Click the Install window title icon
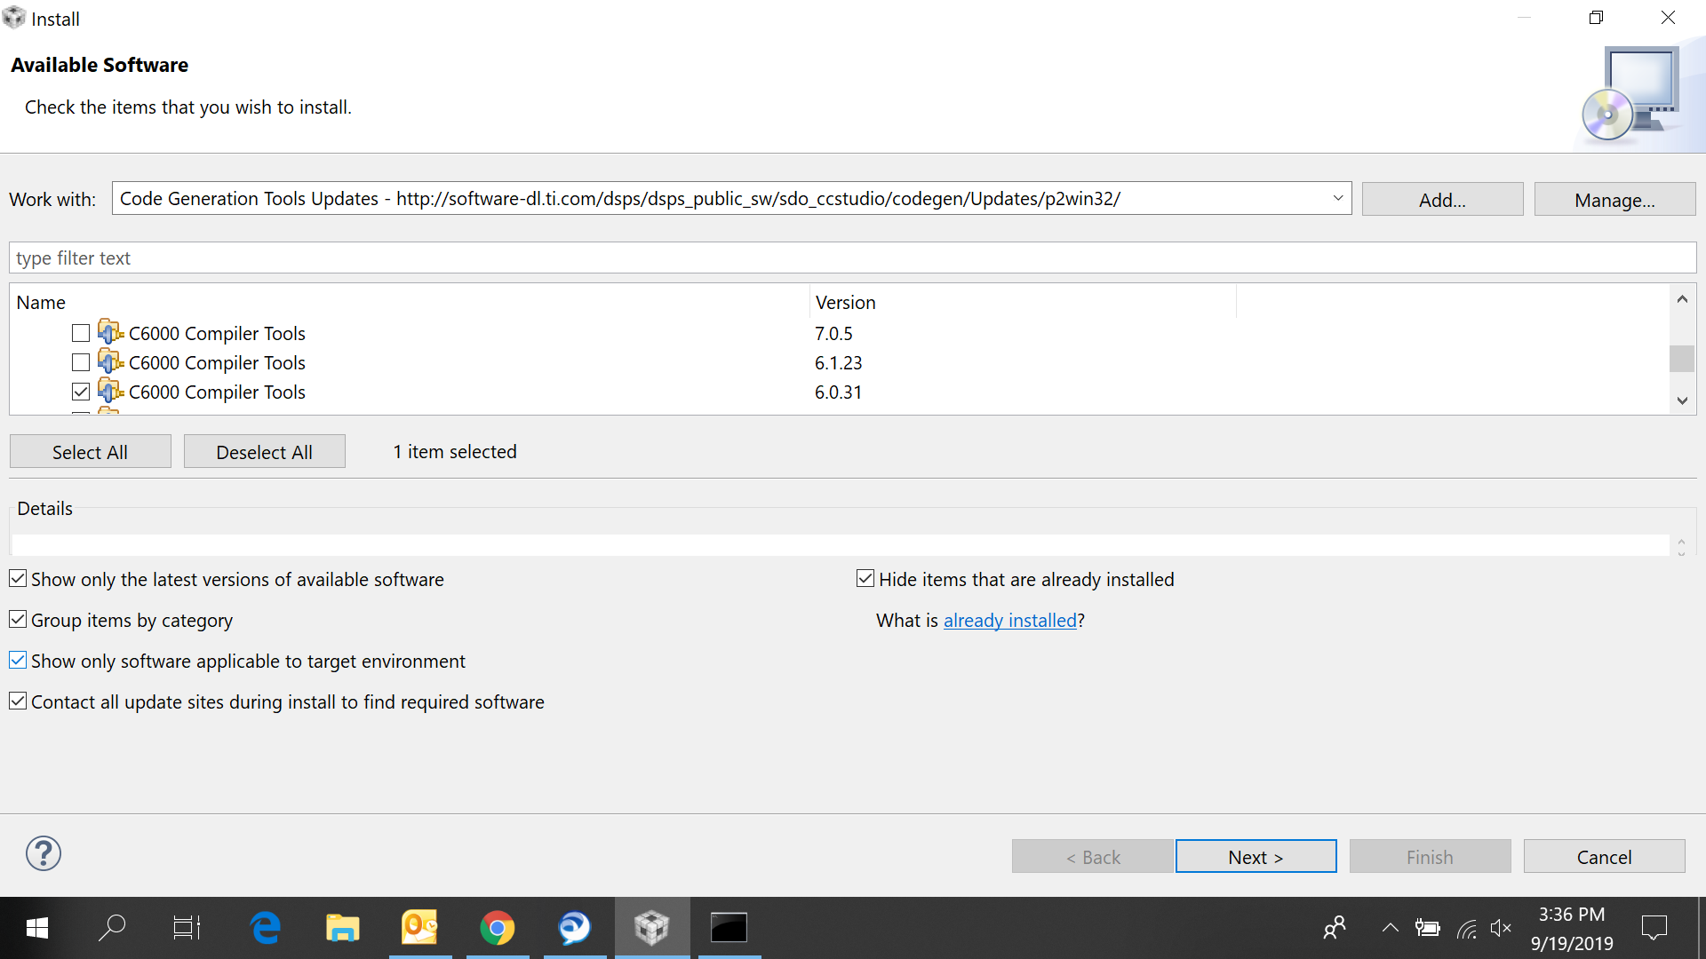 [x=14, y=18]
